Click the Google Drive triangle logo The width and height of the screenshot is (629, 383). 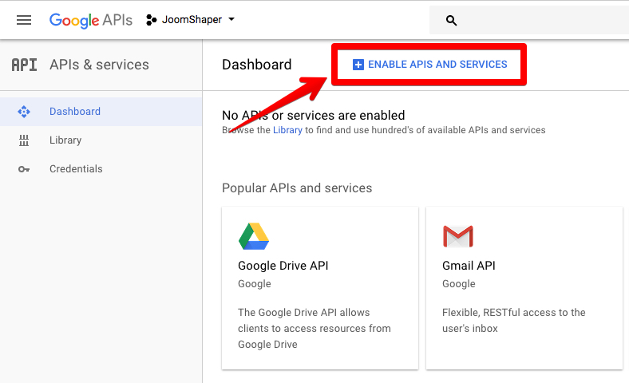[254, 236]
